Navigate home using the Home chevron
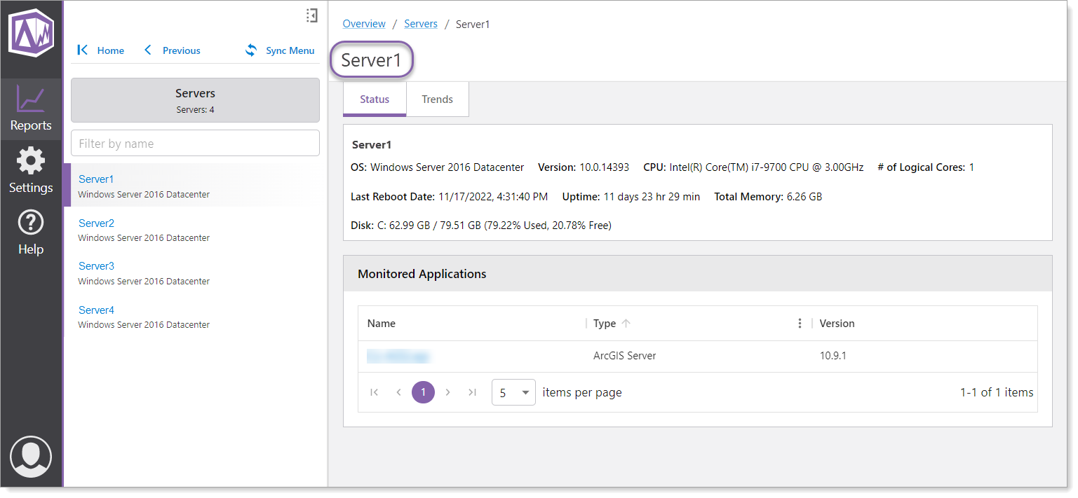The height and width of the screenshot is (498, 1078). tap(81, 50)
